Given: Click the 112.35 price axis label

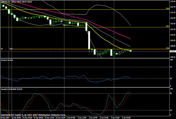Looking at the screenshot, I should [x=173, y=12].
